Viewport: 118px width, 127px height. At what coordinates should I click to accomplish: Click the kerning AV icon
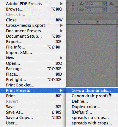[x=81, y=4]
